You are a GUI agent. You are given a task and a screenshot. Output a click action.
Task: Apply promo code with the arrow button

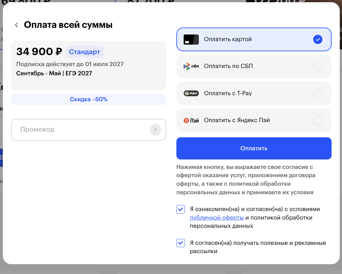(x=155, y=130)
